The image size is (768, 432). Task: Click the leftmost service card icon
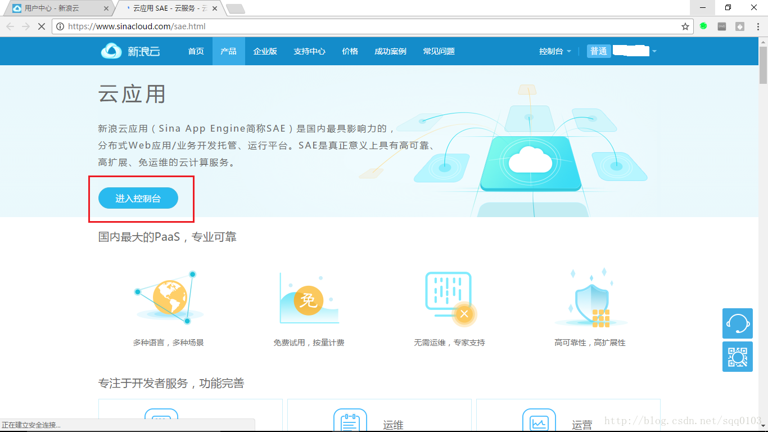[x=161, y=420]
